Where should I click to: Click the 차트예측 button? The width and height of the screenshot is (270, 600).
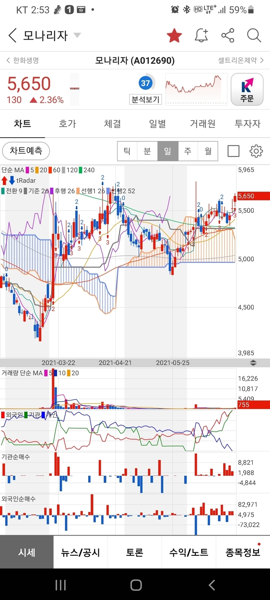(26, 151)
